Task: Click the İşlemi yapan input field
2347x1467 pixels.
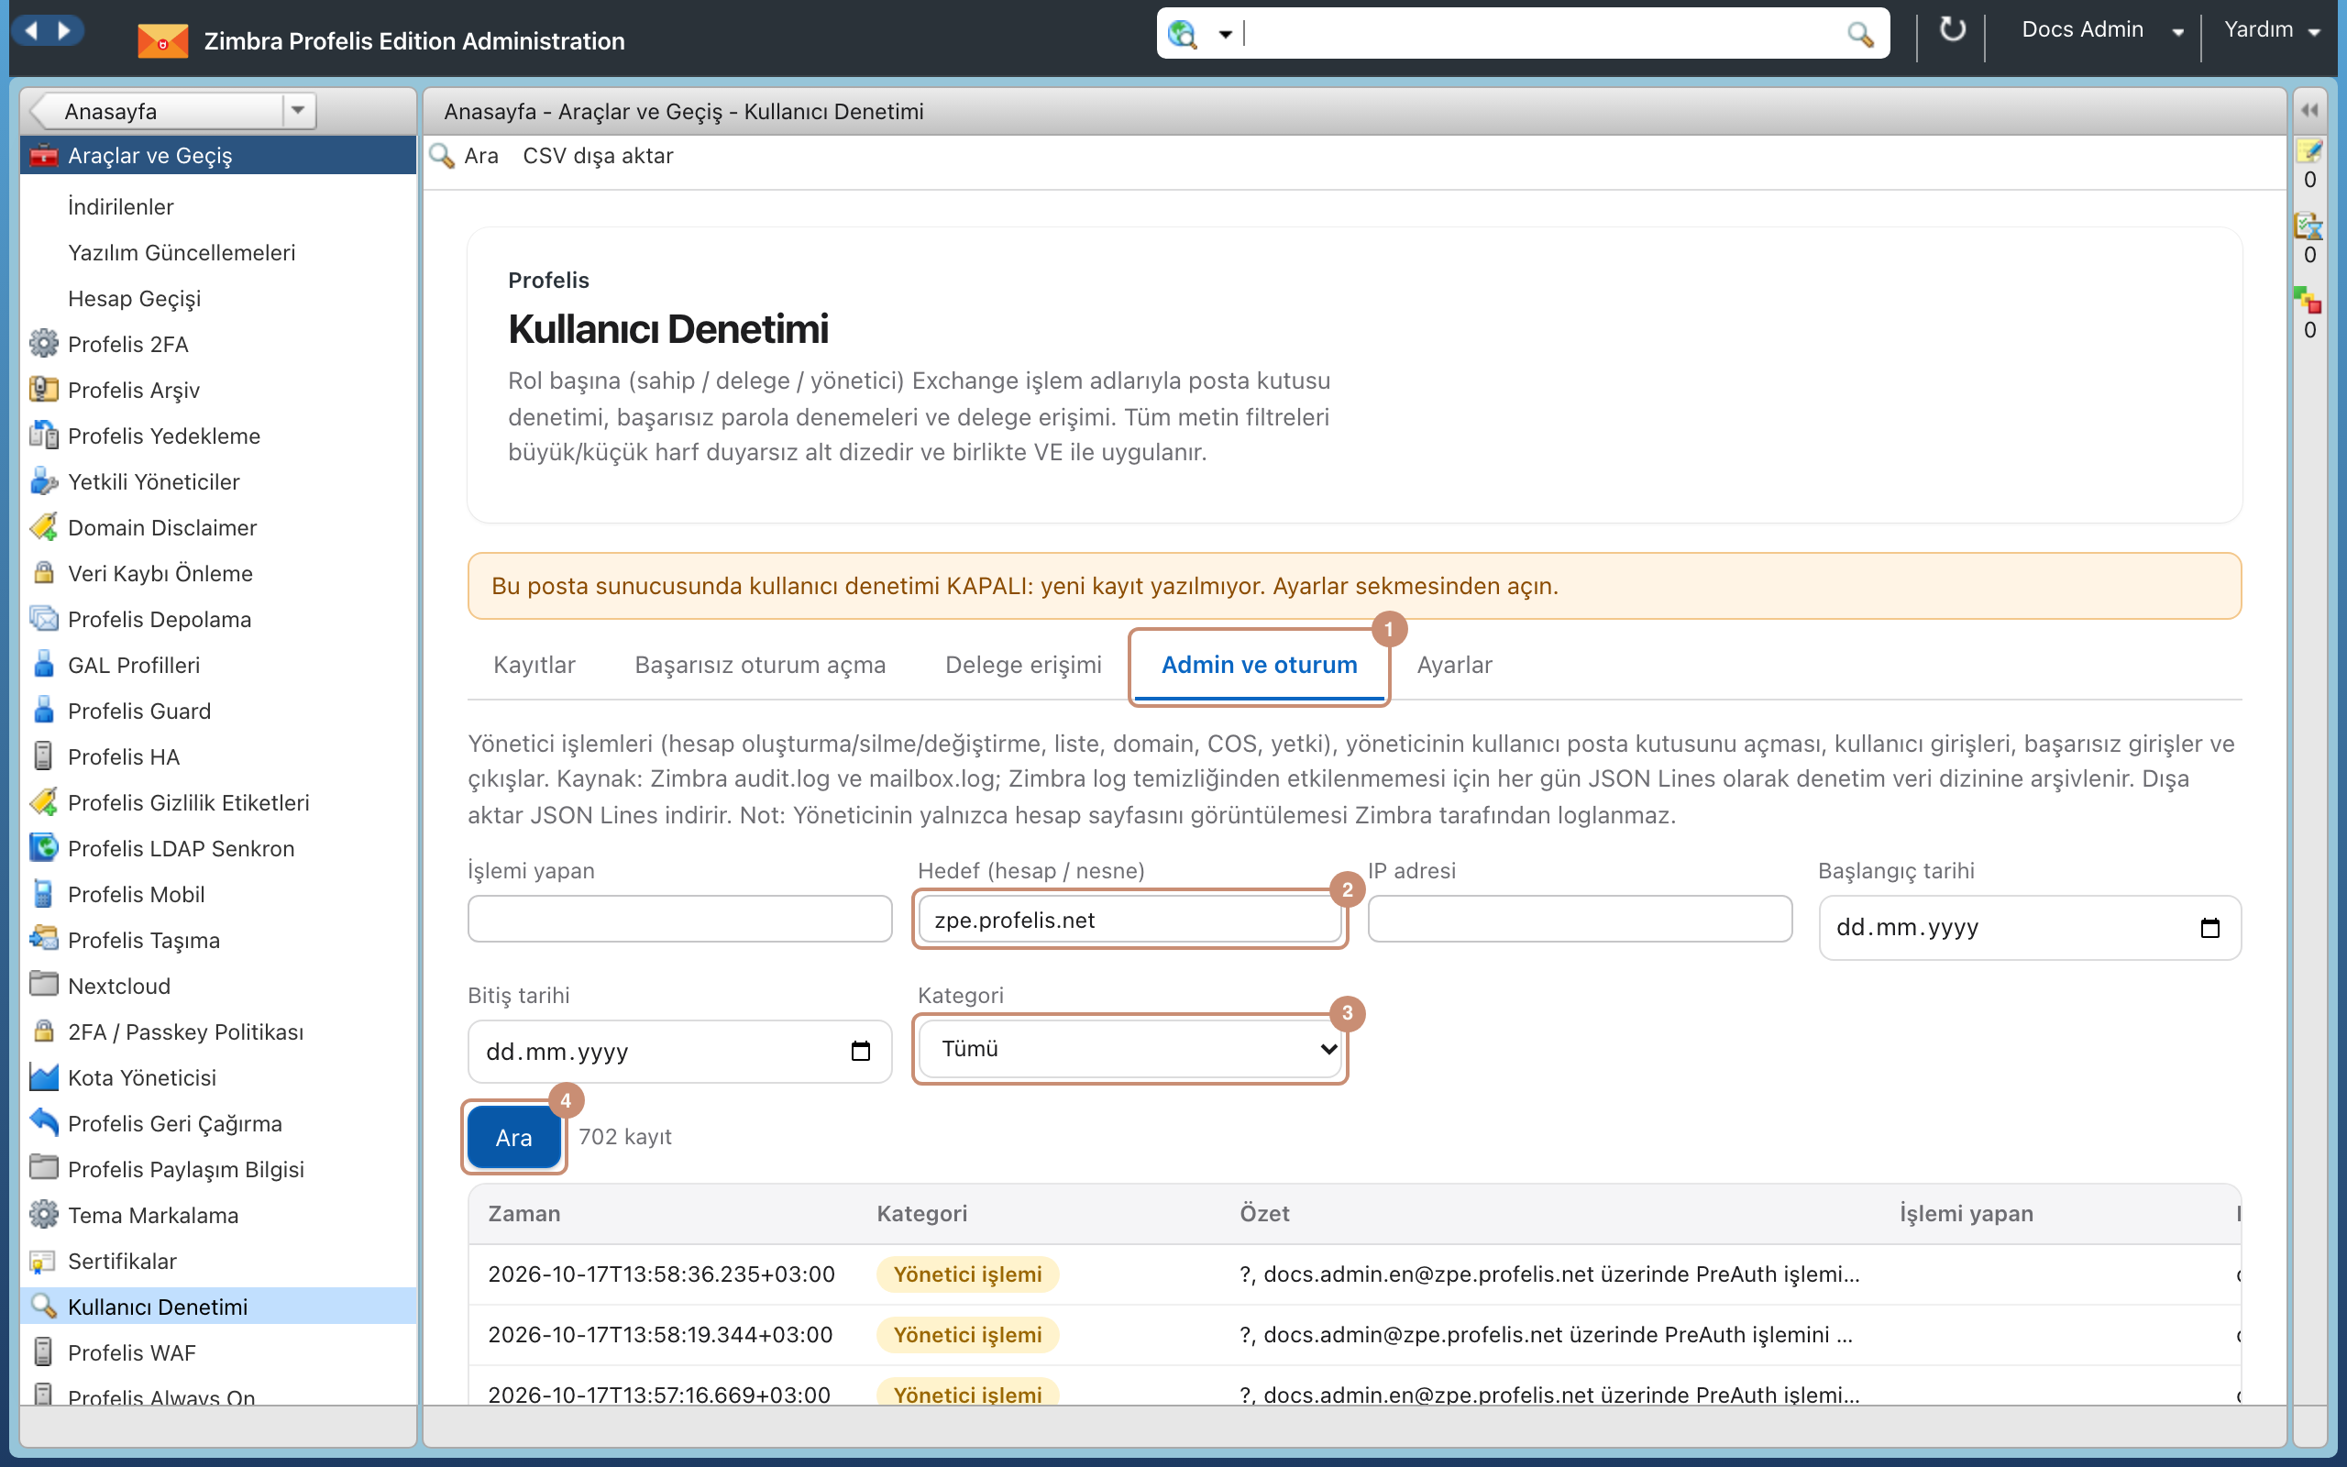Action: (680, 919)
